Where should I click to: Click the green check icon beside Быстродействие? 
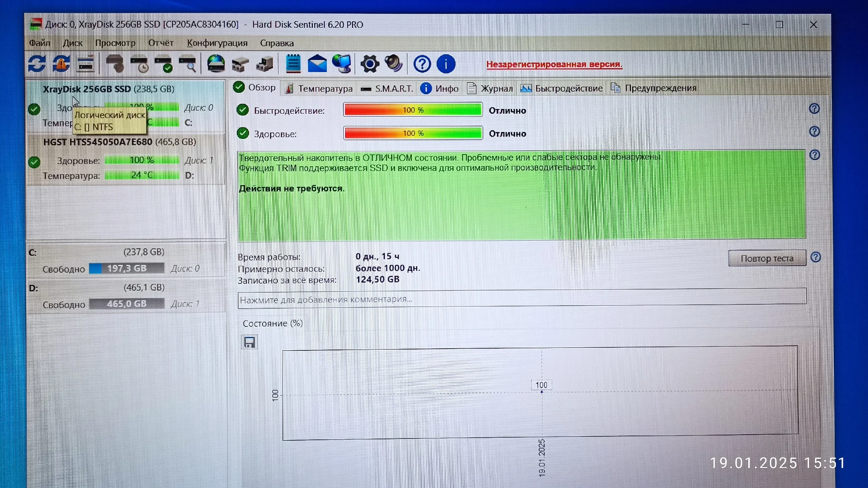(243, 110)
